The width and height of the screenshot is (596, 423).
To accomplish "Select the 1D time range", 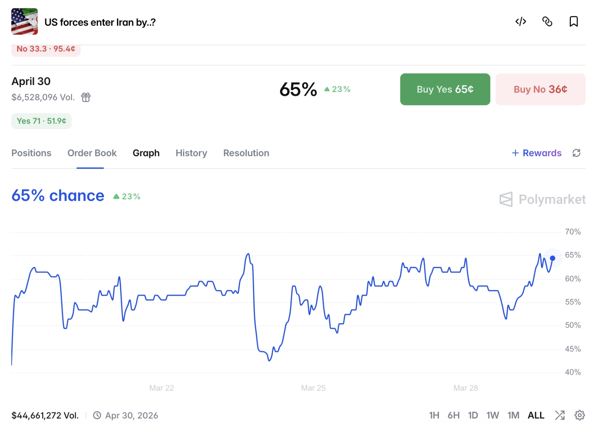I will [x=473, y=415].
